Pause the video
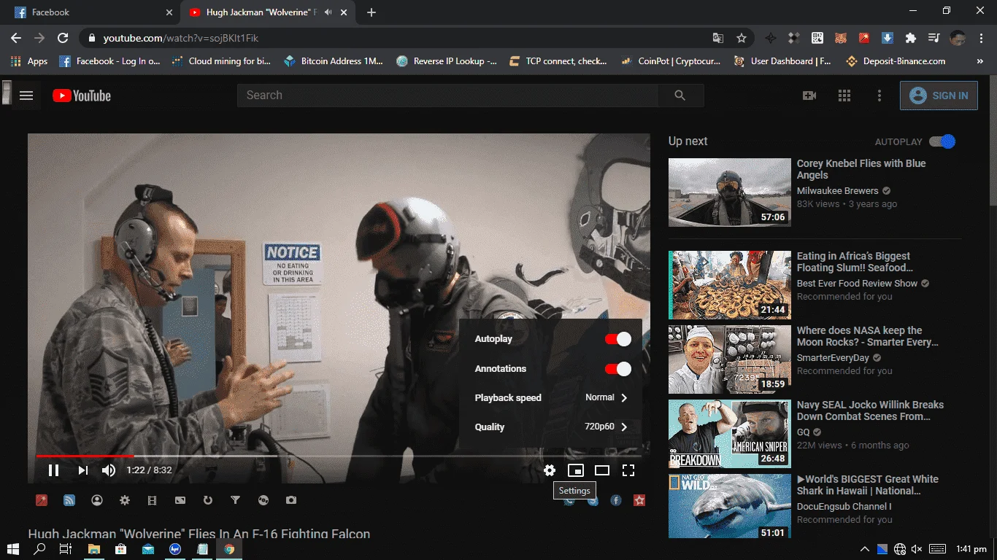997x560 pixels. (x=53, y=470)
